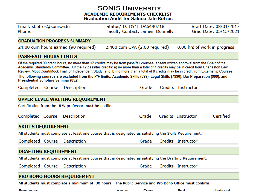Select the Graduation Progress Summary header

pos(54,41)
